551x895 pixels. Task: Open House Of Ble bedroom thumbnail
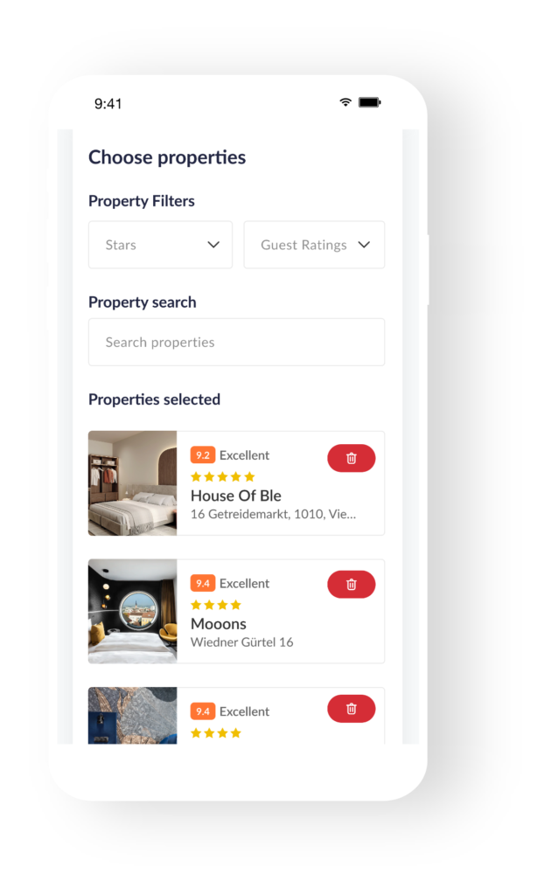pos(132,482)
